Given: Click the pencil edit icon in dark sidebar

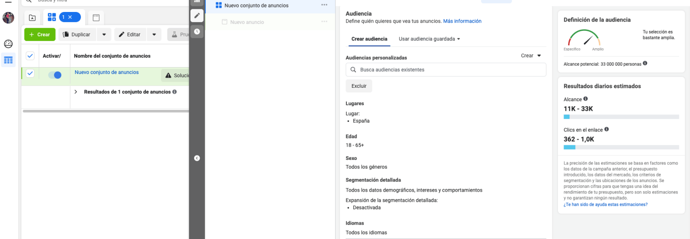Looking at the screenshot, I should tap(197, 16).
